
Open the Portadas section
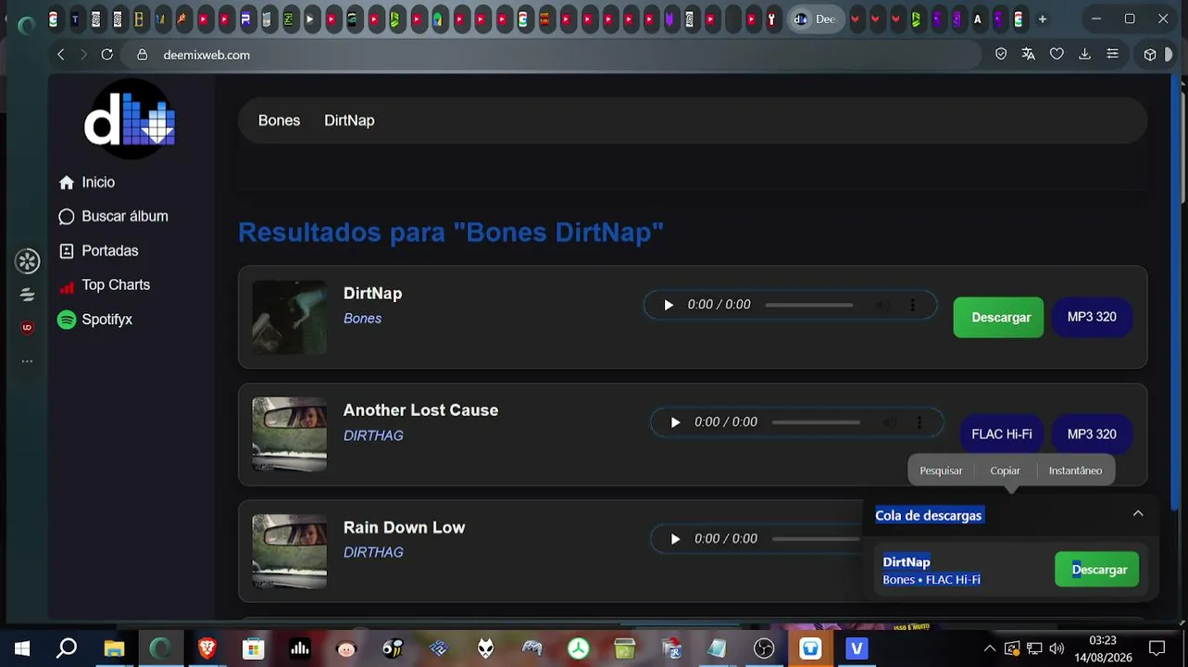tap(98, 251)
